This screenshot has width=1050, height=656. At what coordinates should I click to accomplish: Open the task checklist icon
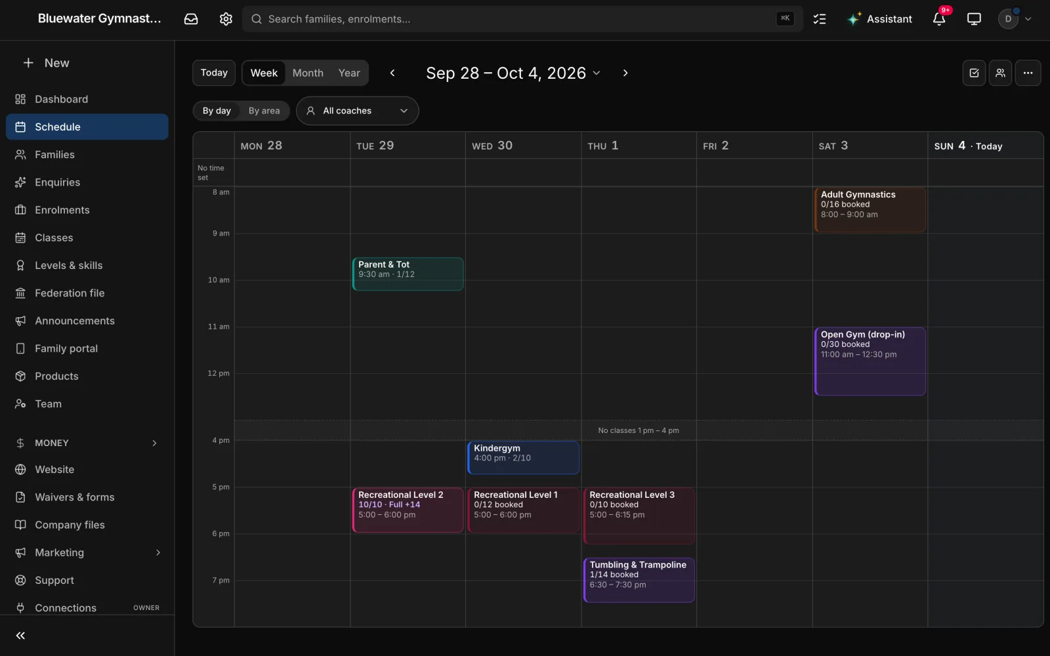820,19
